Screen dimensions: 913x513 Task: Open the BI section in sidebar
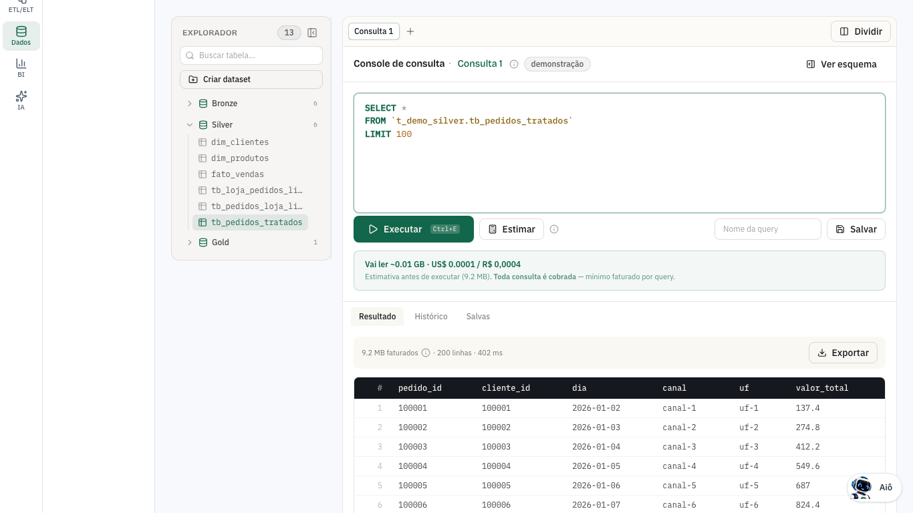tap(21, 68)
